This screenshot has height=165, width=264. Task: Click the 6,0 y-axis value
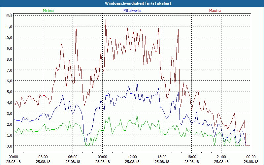9,81
